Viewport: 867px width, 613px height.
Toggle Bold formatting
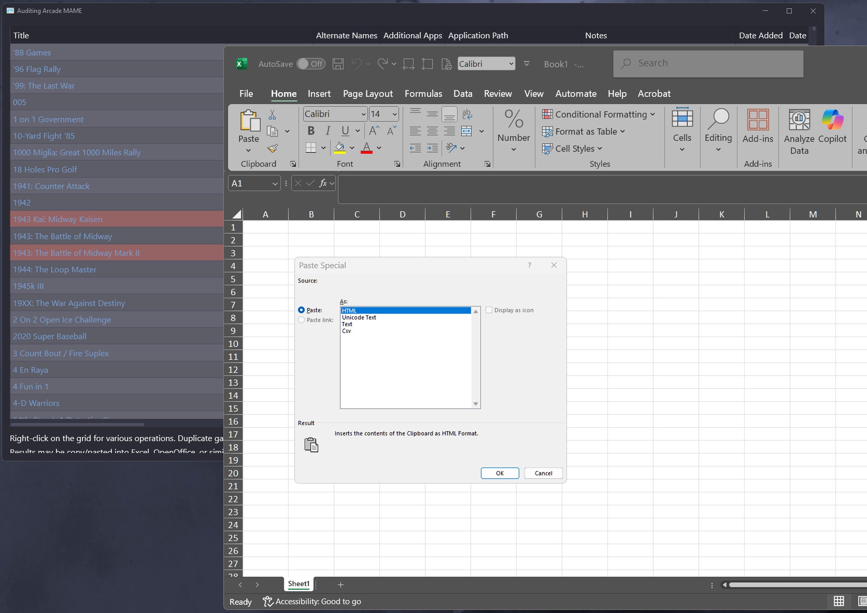coord(311,131)
